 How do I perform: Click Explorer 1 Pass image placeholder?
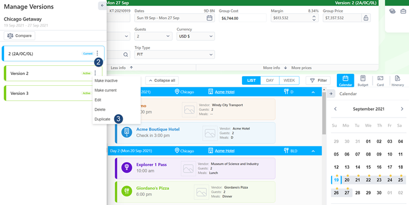(x=189, y=169)
